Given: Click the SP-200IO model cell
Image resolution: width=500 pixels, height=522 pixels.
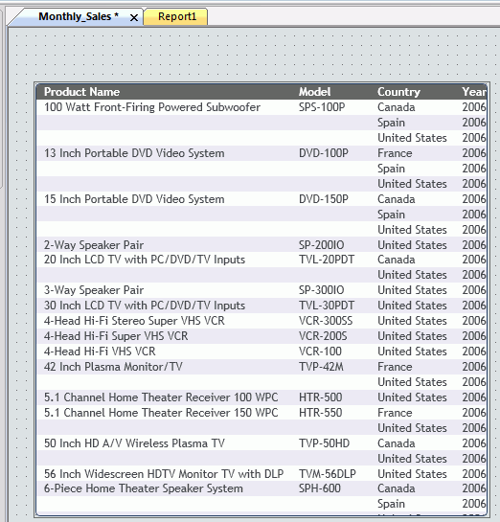Looking at the screenshot, I should pyautogui.click(x=321, y=245).
